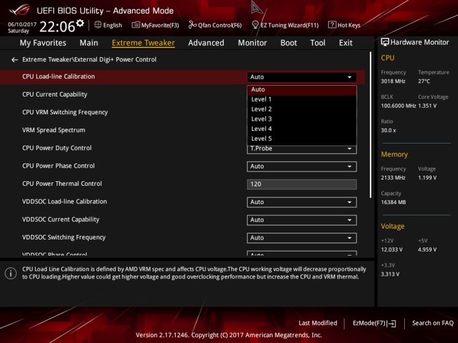The width and height of the screenshot is (458, 343).
Task: Select the CPU Load-line Calibration label
Action: coord(58,77)
